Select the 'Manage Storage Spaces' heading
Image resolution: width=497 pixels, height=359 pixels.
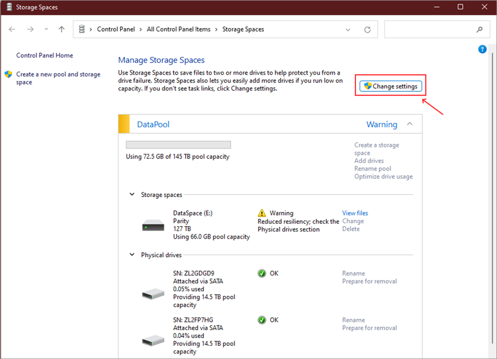[x=161, y=60]
